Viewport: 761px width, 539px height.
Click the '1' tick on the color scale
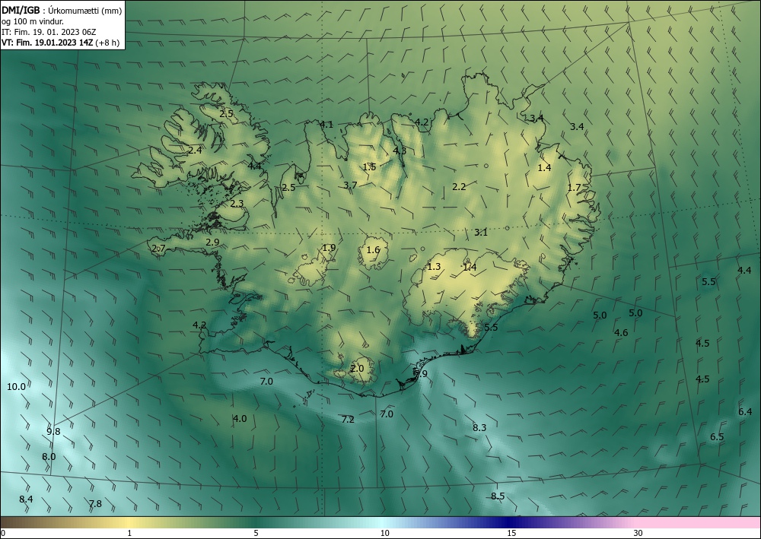pos(129,534)
